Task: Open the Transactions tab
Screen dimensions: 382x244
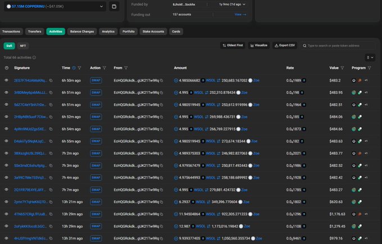Action: (11, 31)
